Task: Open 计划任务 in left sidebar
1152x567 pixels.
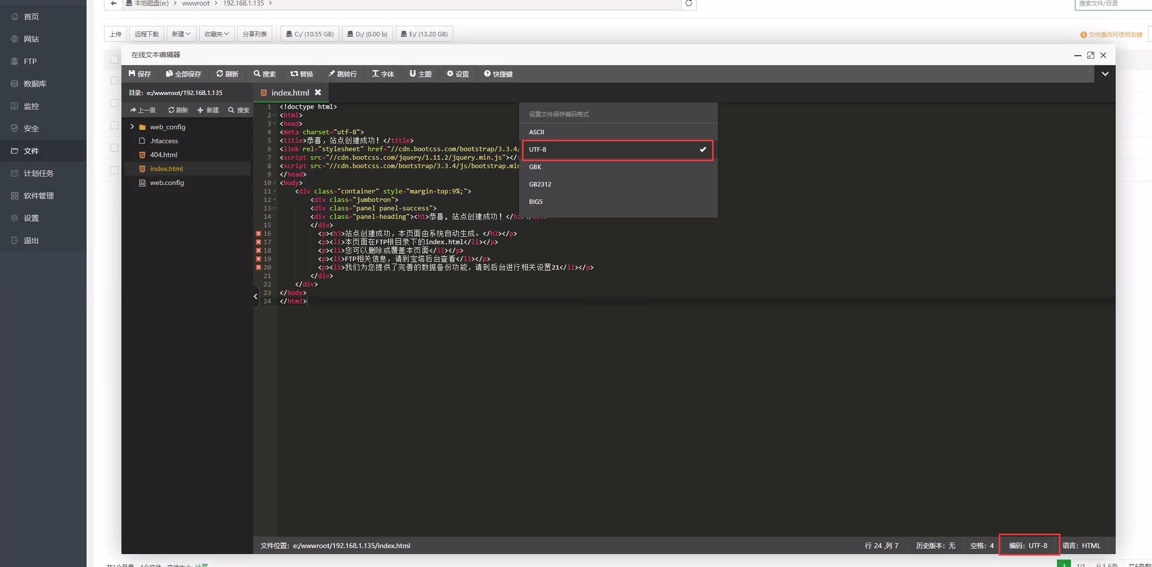Action: point(38,173)
